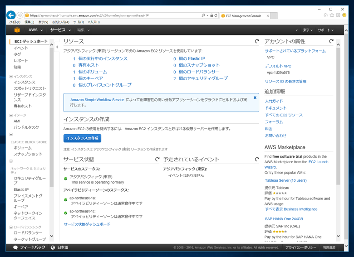The width and height of the screenshot is (354, 257).
Task: Open the 東京 region dropdown
Action: click(308, 30)
